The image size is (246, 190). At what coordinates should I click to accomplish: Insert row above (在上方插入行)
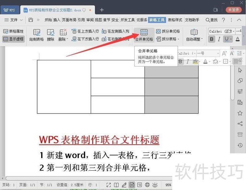(x=85, y=31)
